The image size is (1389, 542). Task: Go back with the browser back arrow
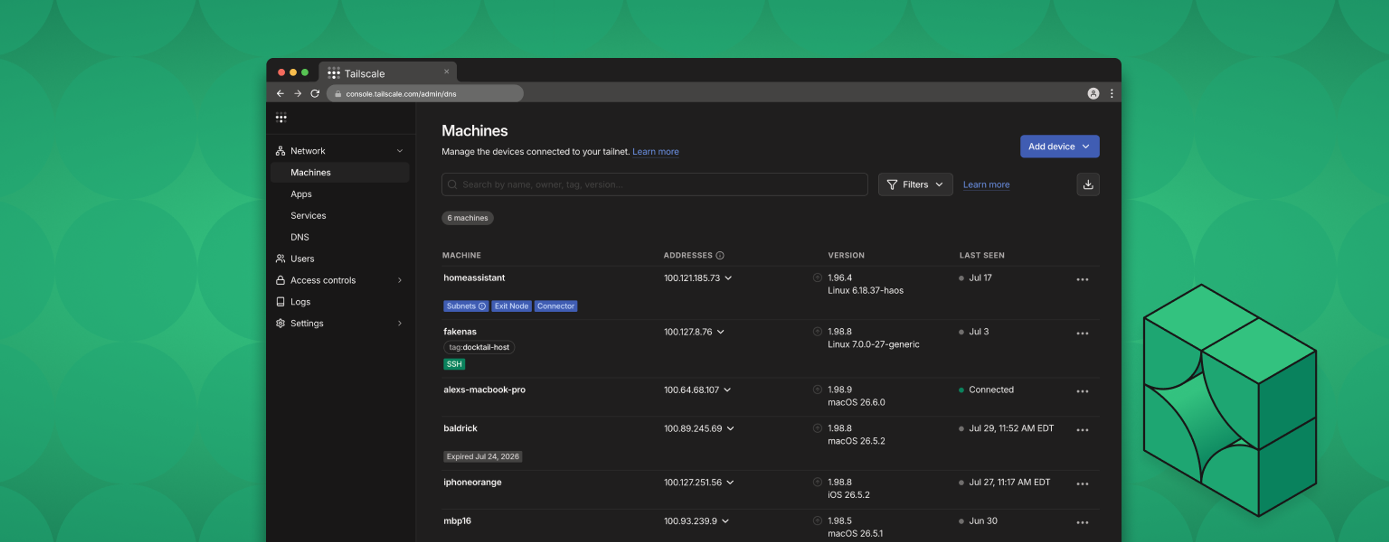pos(280,93)
